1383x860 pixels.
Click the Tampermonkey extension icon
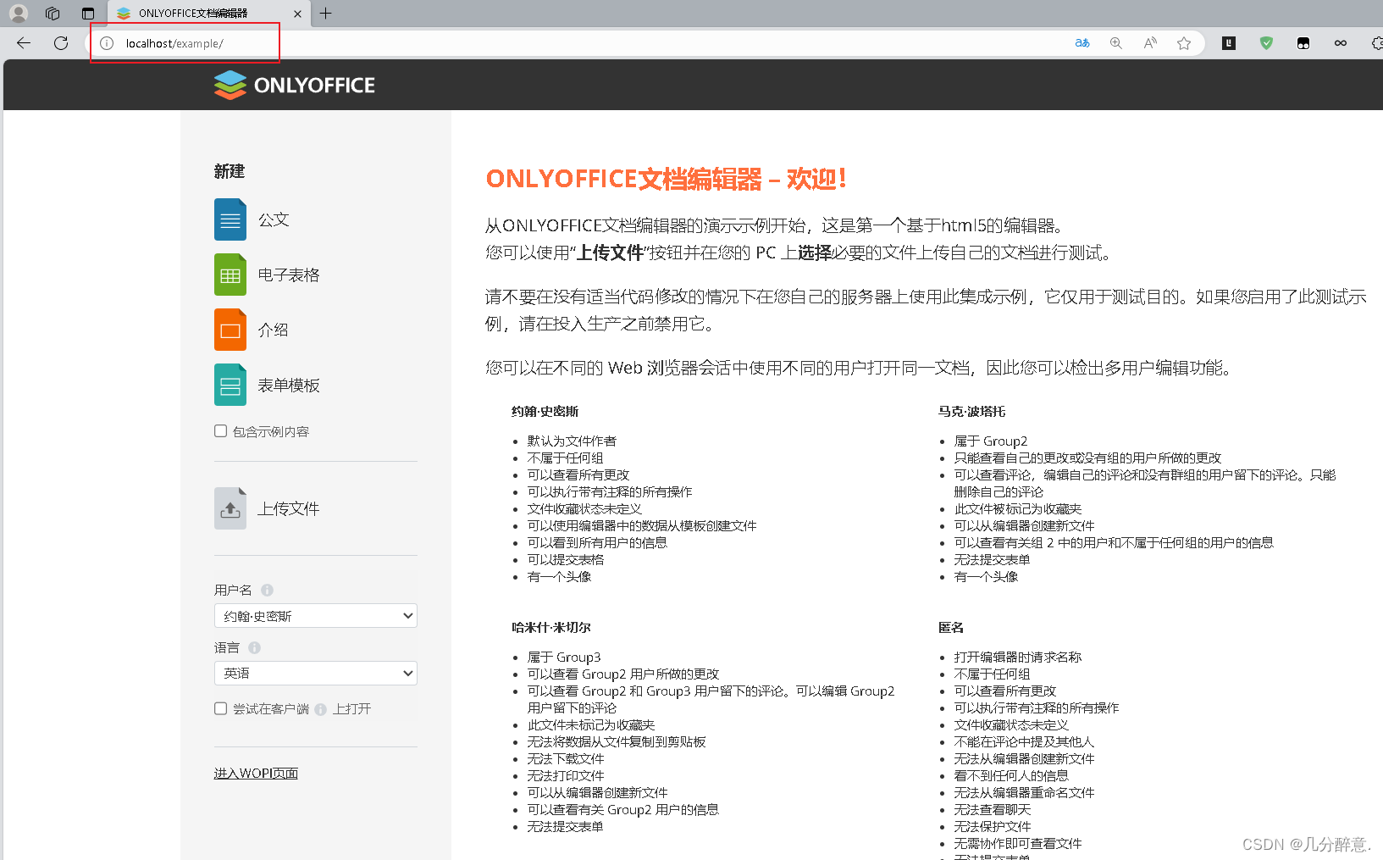pyautogui.click(x=1303, y=43)
